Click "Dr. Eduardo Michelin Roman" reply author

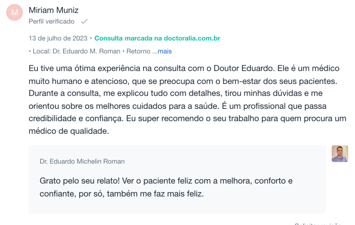point(82,162)
